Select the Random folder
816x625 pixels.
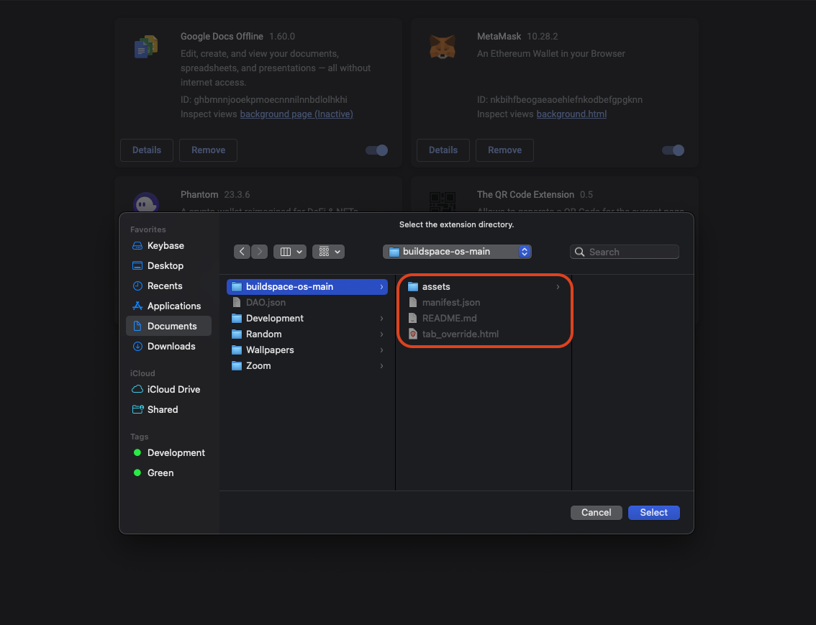pos(307,334)
